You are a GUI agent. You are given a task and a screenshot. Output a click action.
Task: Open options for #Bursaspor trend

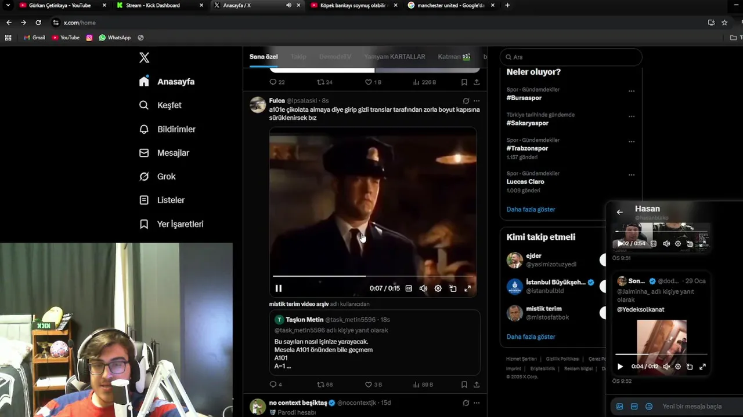click(x=632, y=91)
